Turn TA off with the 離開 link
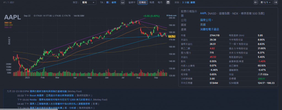This screenshot has height=110, width=282. (x=114, y=2)
